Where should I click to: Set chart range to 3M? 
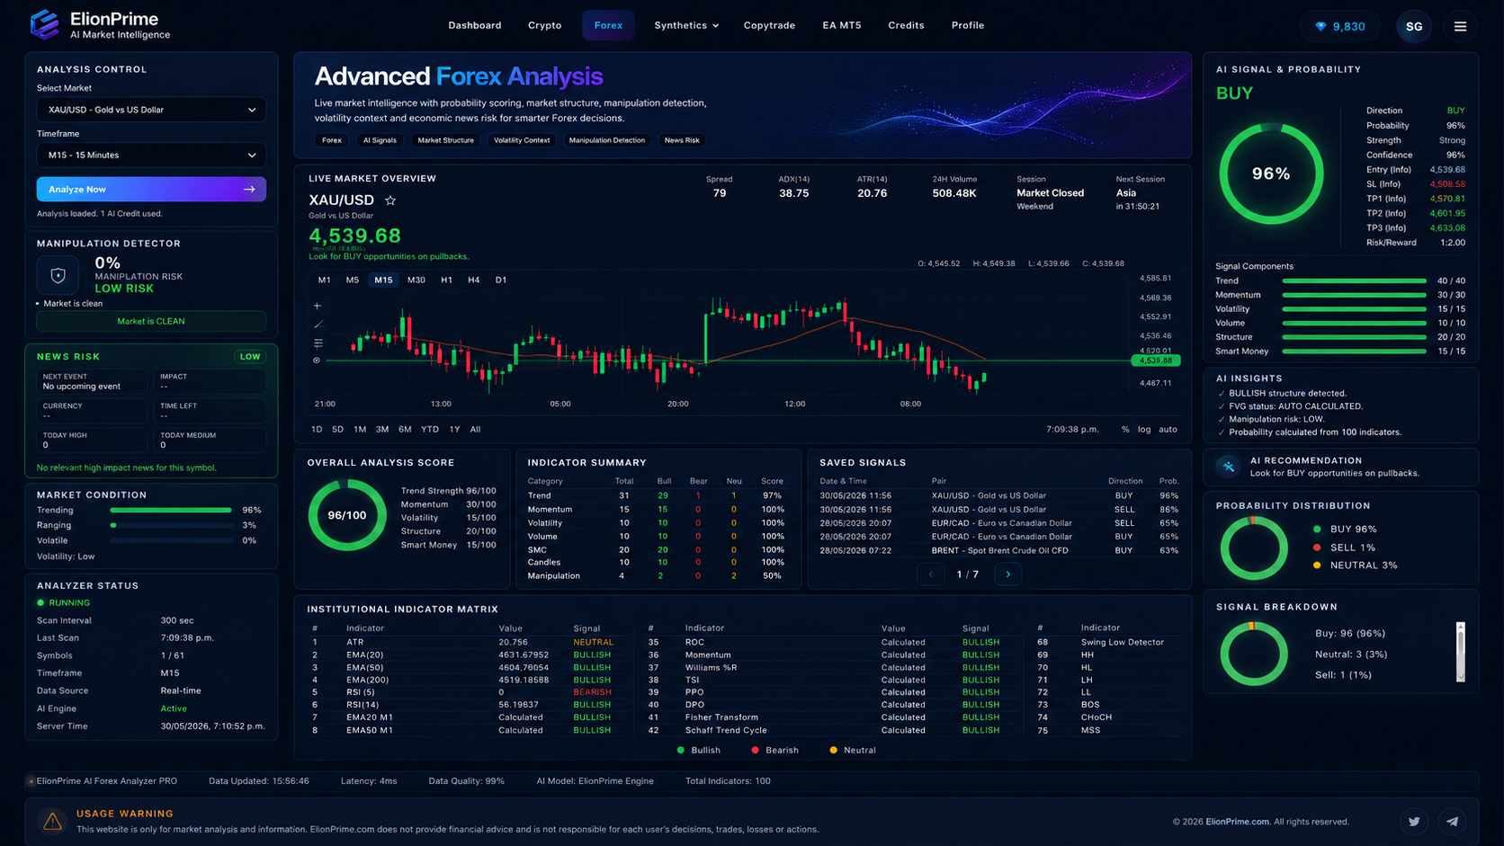[x=382, y=430]
